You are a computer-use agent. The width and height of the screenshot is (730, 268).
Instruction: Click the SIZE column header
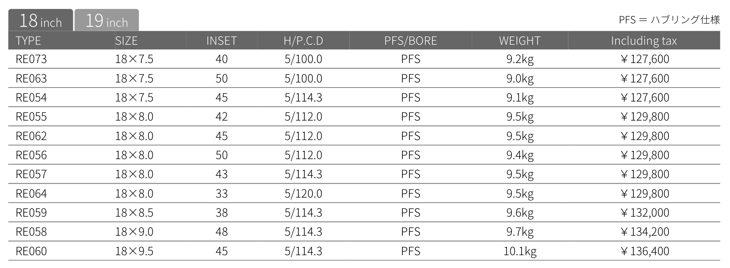(x=126, y=40)
